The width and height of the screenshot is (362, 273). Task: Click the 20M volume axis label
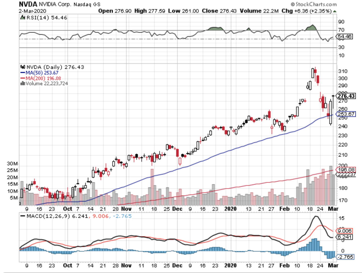coord(12,177)
